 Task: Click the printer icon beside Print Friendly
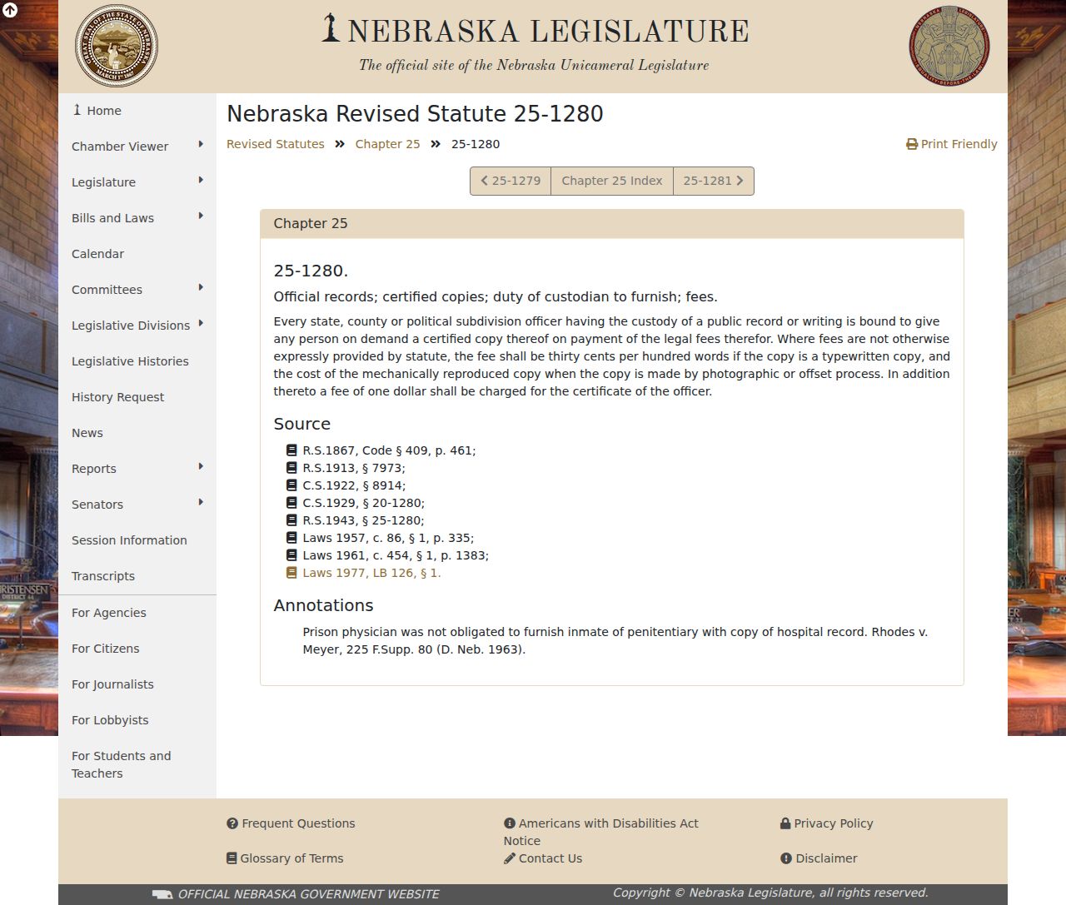(x=912, y=144)
